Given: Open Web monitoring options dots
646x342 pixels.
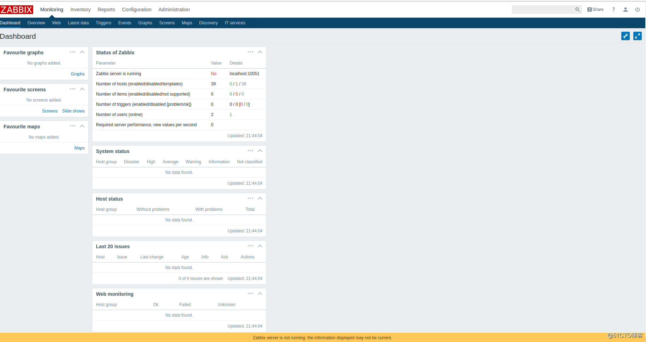Looking at the screenshot, I should [x=250, y=293].
